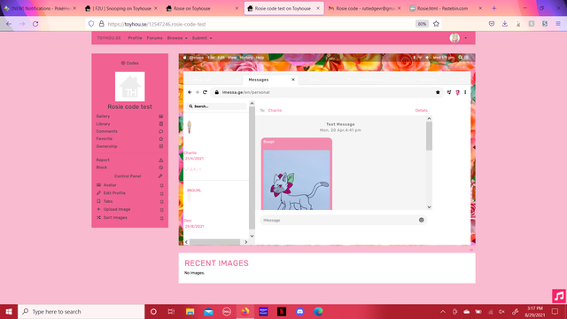Open Edit Profile in the sidebar
The height and width of the screenshot is (319, 567).
(114, 193)
